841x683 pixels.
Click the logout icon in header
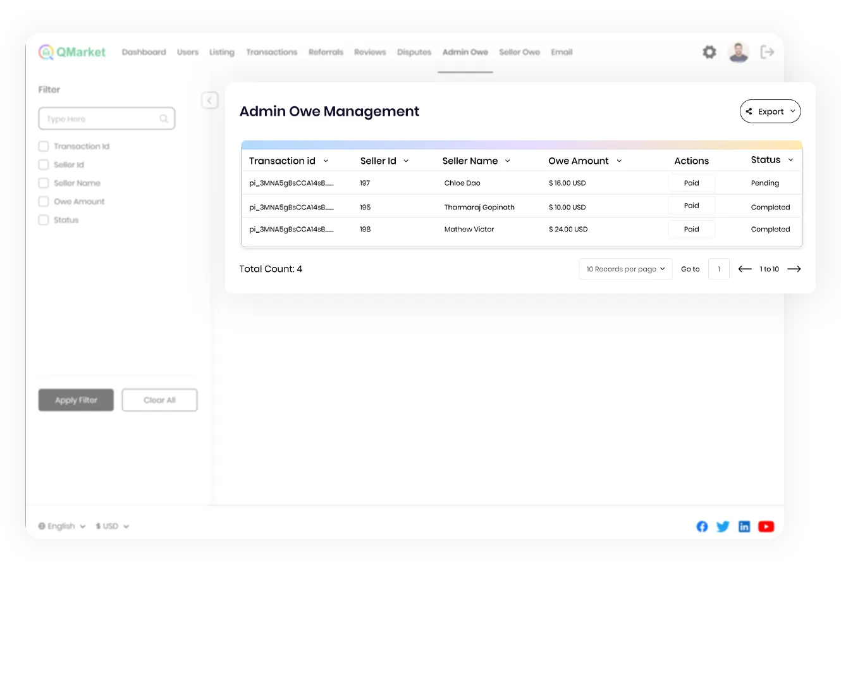click(x=767, y=52)
